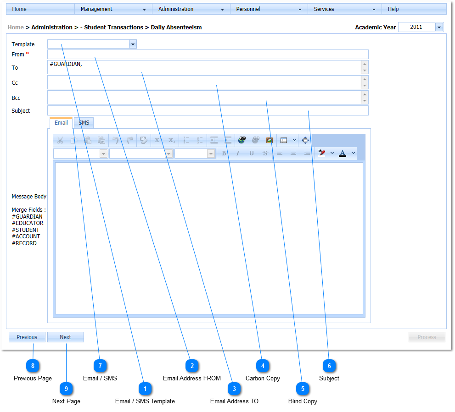Viewport: 455px width, 412px height.
Task: Click the Home breadcrumb link
Action: coord(16,27)
